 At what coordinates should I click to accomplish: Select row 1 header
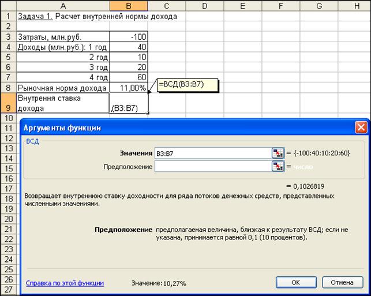pyautogui.click(x=8, y=16)
